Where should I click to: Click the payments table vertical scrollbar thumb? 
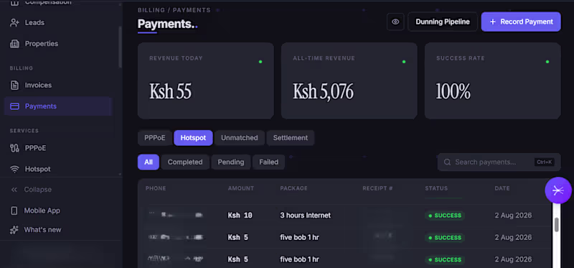coord(557,225)
